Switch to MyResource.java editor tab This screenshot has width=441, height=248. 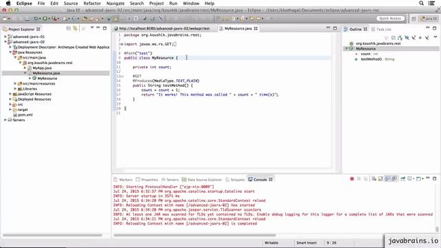coord(238,28)
